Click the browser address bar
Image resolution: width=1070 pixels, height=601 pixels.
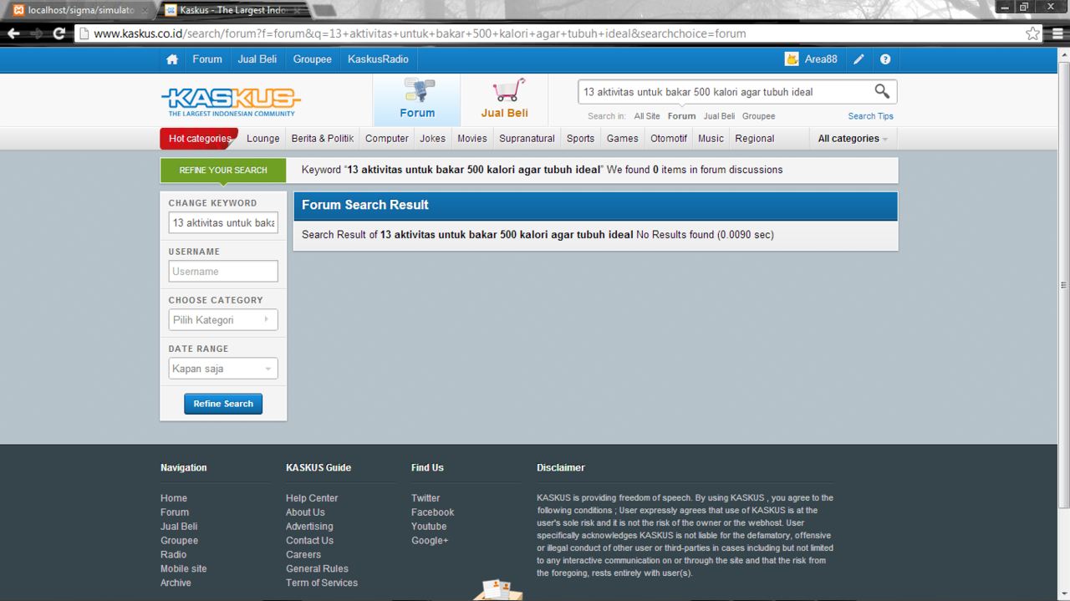coord(552,33)
